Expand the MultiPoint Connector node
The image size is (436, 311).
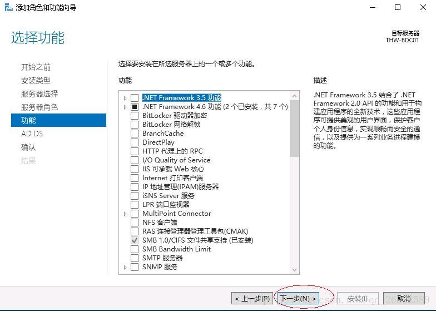coord(125,214)
